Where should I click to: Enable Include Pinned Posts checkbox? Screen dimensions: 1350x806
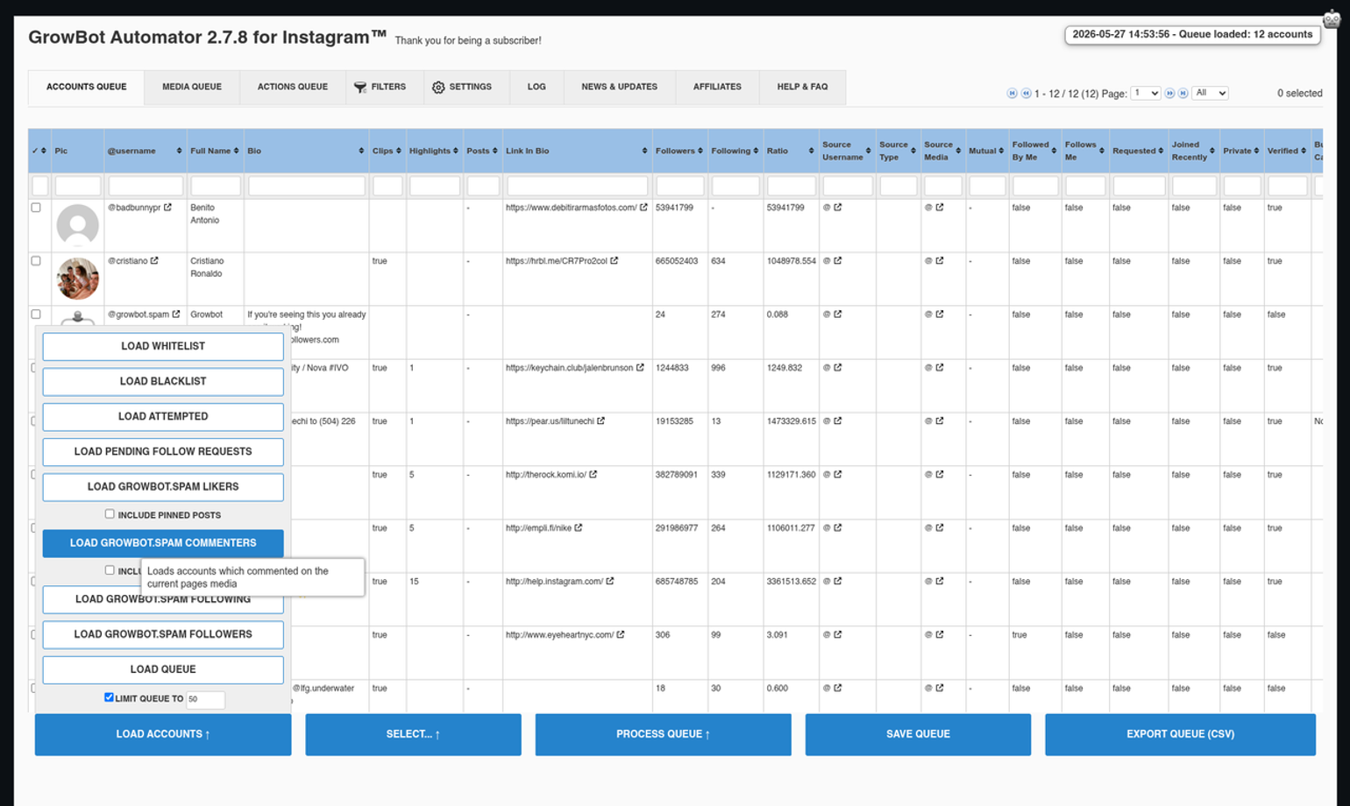click(110, 514)
